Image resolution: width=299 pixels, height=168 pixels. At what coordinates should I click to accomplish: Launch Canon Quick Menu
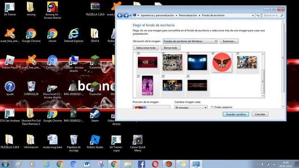coord(138,143)
